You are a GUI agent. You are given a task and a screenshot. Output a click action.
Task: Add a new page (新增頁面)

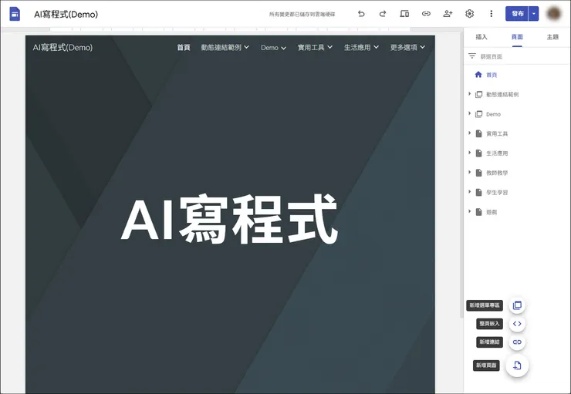[x=517, y=365]
